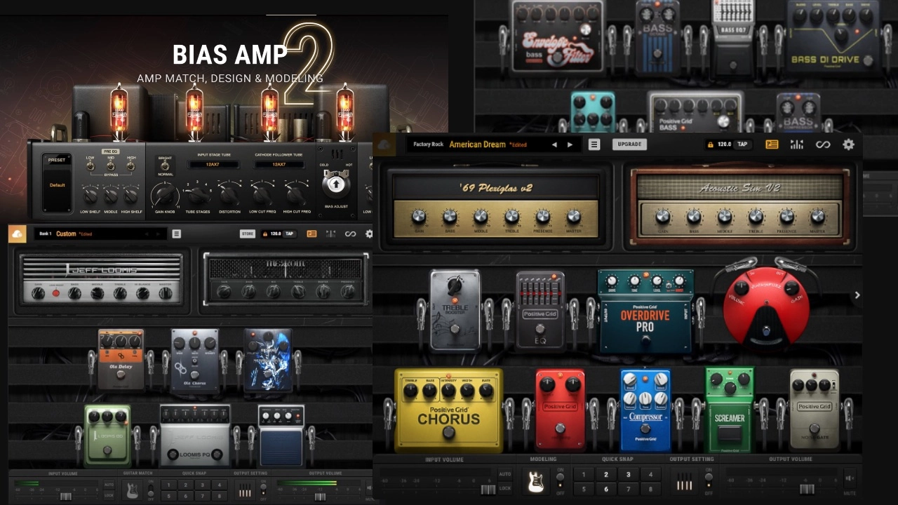This screenshot has height=505, width=898.
Task: Select Quick Snap slot 5 in American Dream window
Action: click(584, 489)
